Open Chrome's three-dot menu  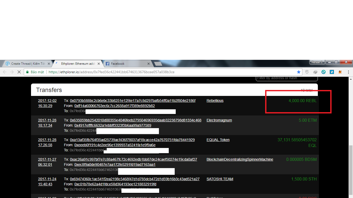[x=348, y=72]
